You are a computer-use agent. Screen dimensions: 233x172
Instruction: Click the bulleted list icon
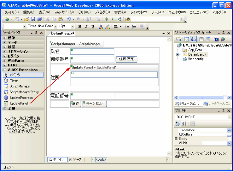tap(127, 27)
